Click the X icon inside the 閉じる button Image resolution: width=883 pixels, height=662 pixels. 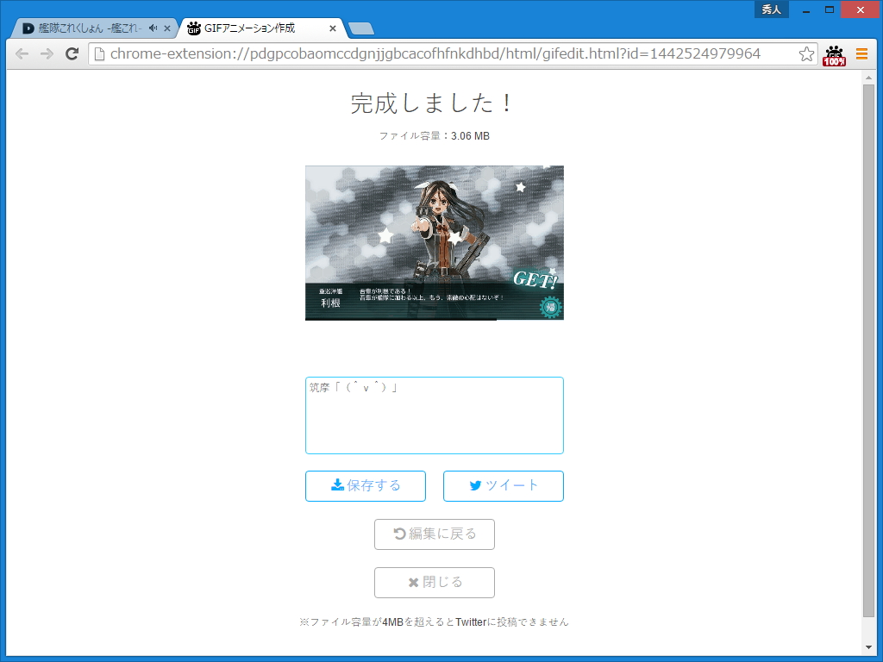click(414, 582)
